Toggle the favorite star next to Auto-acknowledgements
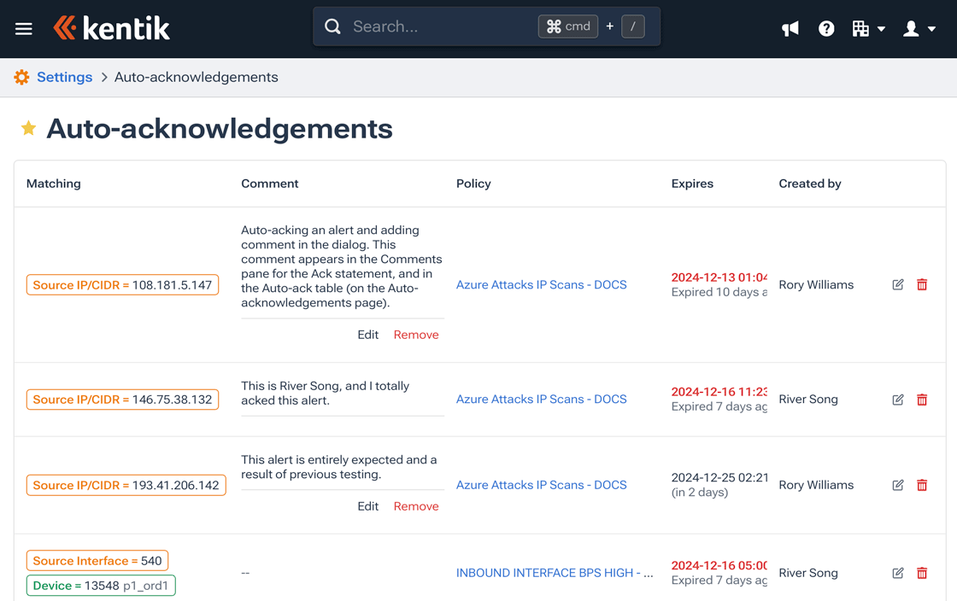 pos(28,128)
